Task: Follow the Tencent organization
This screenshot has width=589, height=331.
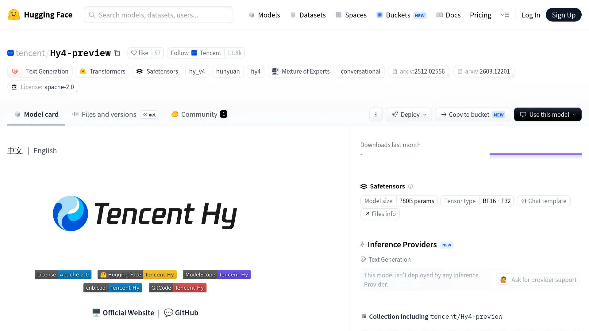Action: coord(196,53)
